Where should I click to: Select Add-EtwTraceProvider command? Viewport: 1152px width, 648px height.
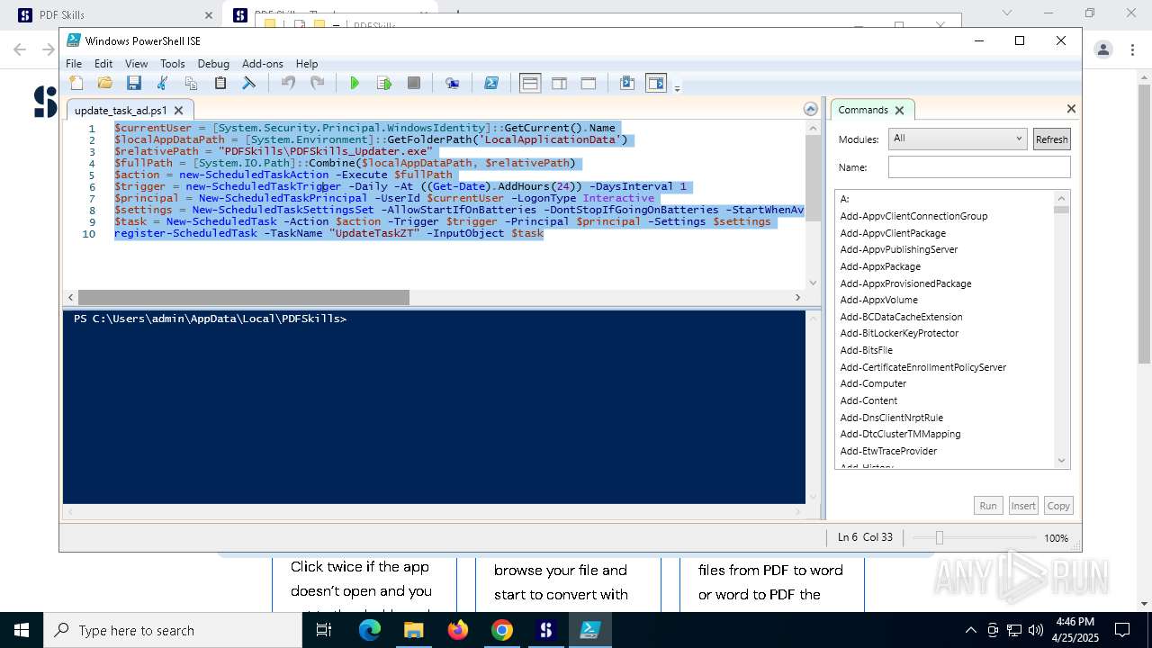tap(888, 451)
